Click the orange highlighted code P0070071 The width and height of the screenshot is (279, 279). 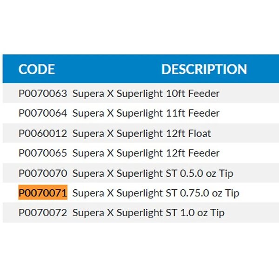point(43,193)
